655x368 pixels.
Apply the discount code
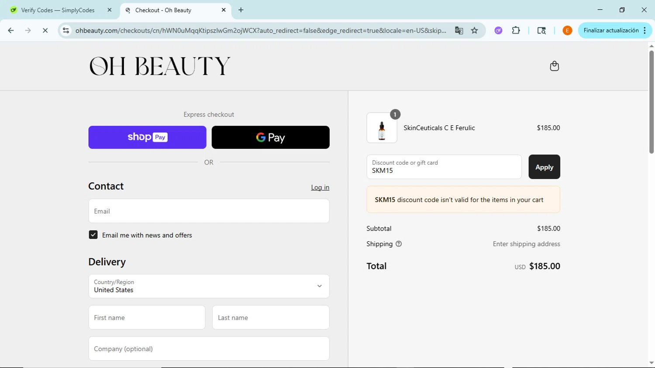click(x=544, y=167)
